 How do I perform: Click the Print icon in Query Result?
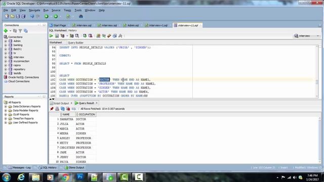(57, 109)
